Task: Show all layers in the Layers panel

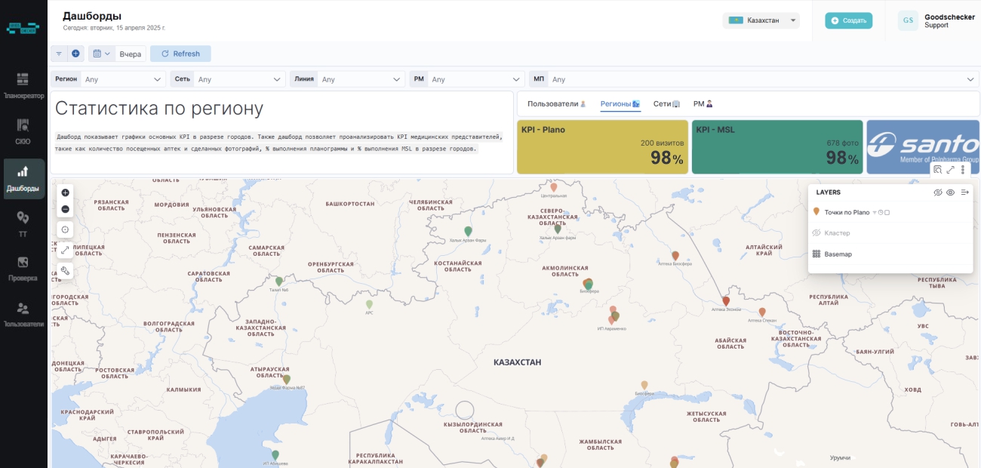Action: click(x=951, y=192)
